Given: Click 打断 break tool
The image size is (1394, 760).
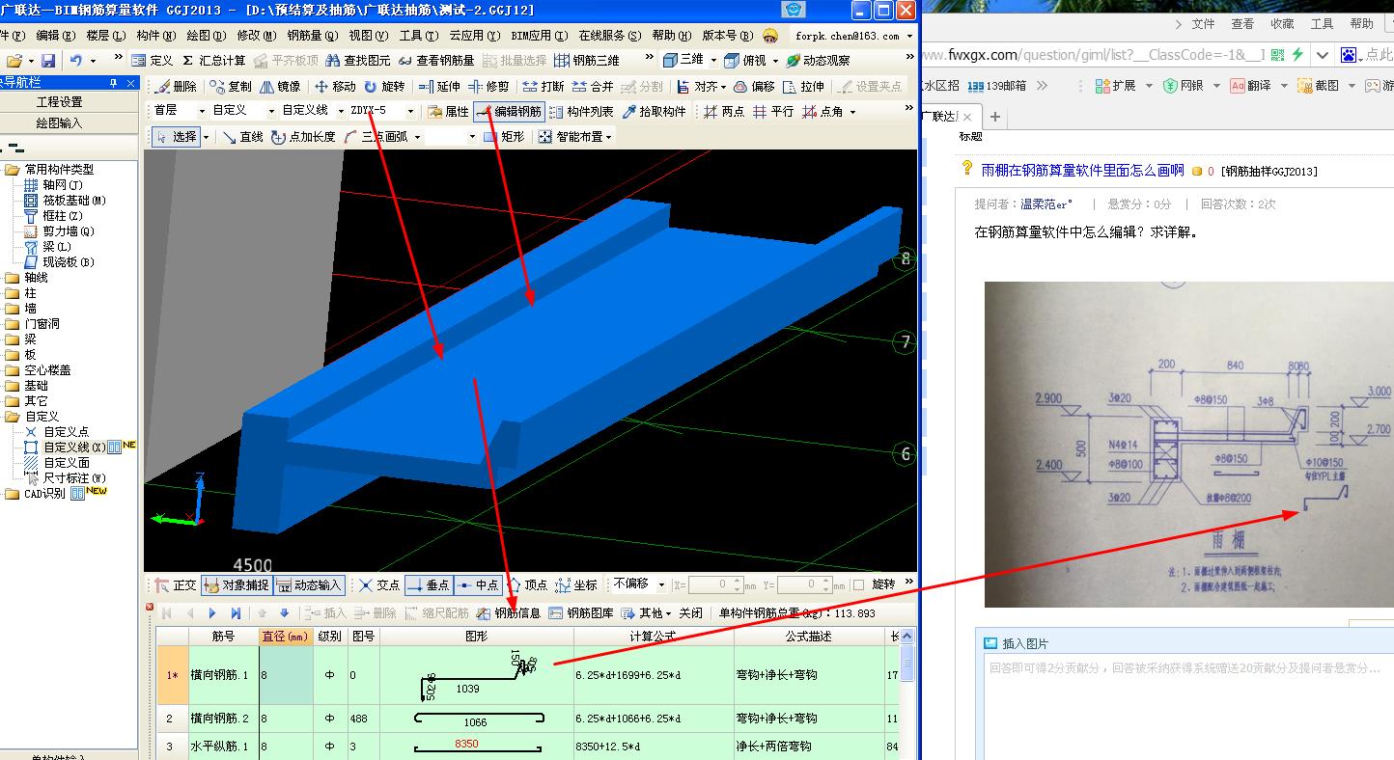Looking at the screenshot, I should (x=543, y=86).
